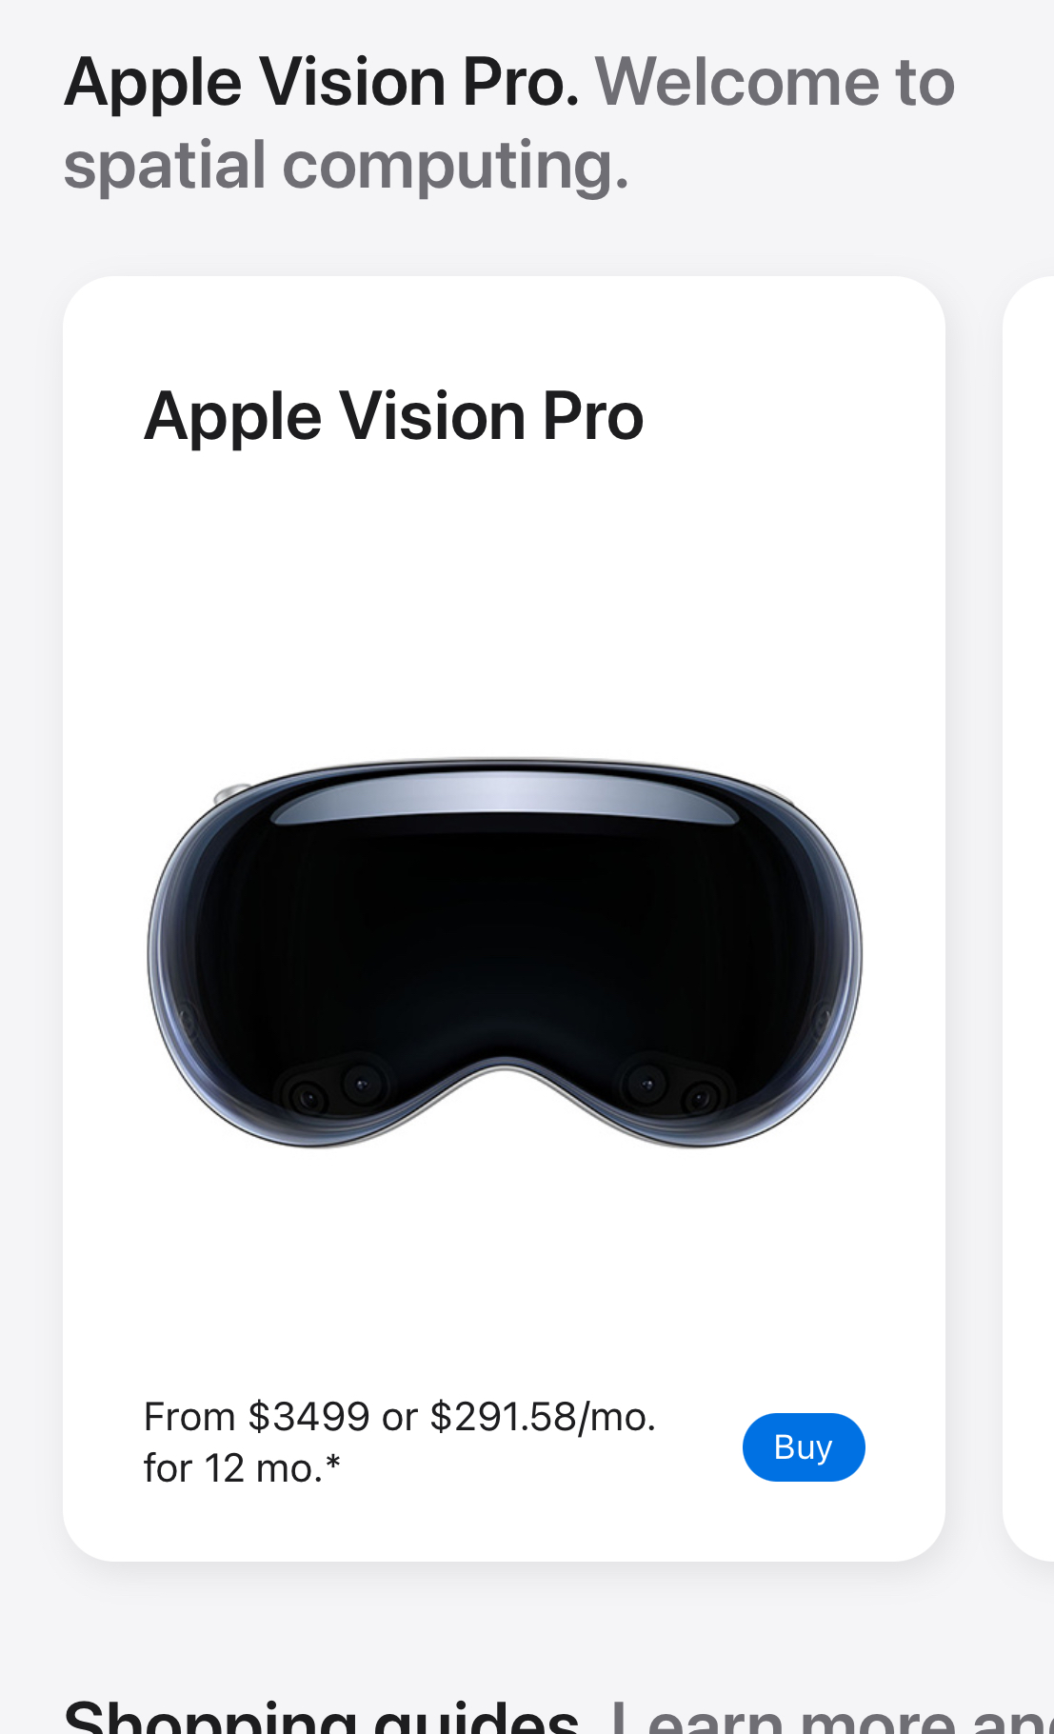Open the Apple Vision Pro headset image

click(x=505, y=952)
